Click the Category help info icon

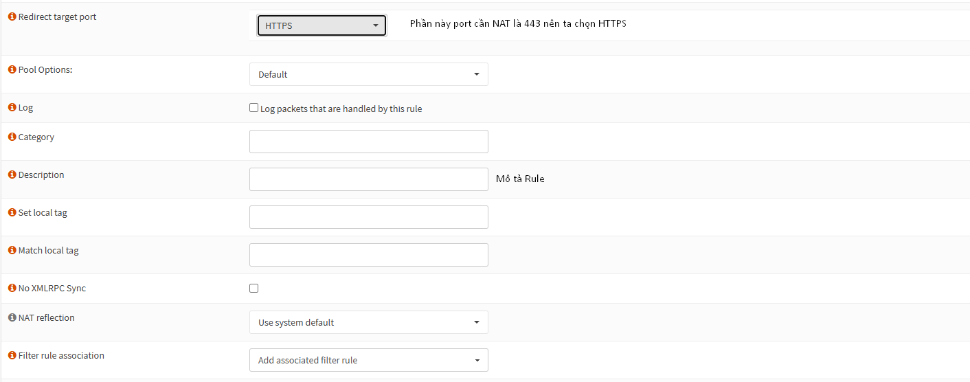click(x=12, y=137)
